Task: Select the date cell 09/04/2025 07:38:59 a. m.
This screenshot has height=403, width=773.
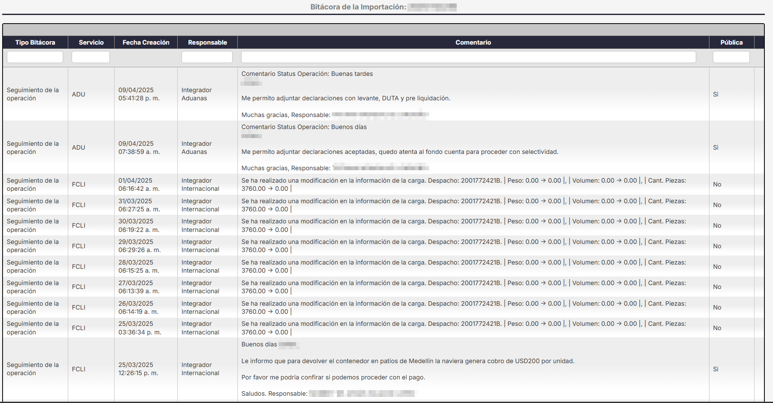Action: [139, 147]
